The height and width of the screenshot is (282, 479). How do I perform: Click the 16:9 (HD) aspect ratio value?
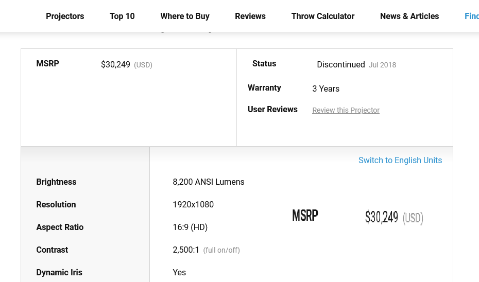(x=190, y=227)
